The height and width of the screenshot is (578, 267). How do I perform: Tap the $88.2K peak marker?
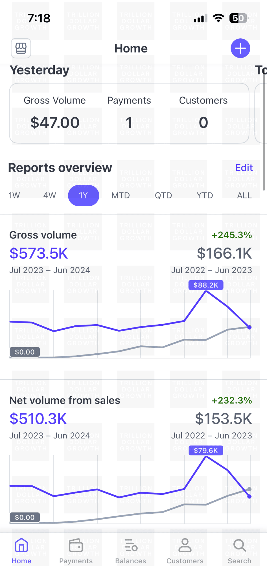[x=206, y=285]
